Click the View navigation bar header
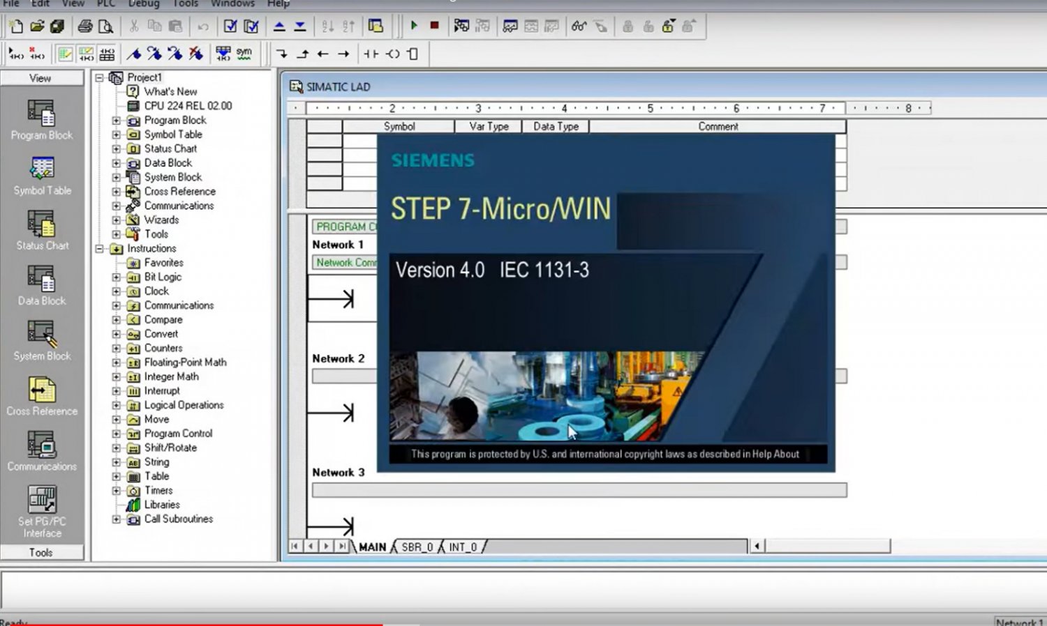 click(x=42, y=78)
